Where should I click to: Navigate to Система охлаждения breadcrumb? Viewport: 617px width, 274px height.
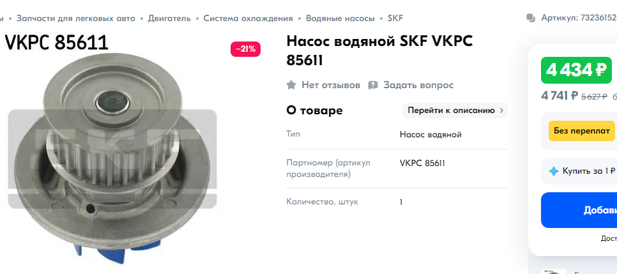coord(248,18)
